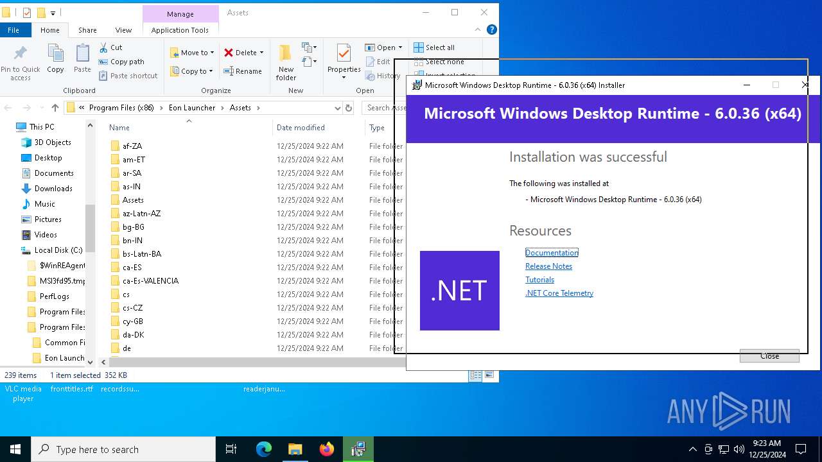Viewport: 822px width, 462px height.
Task: Select Pictures in navigation pane
Action: point(48,219)
